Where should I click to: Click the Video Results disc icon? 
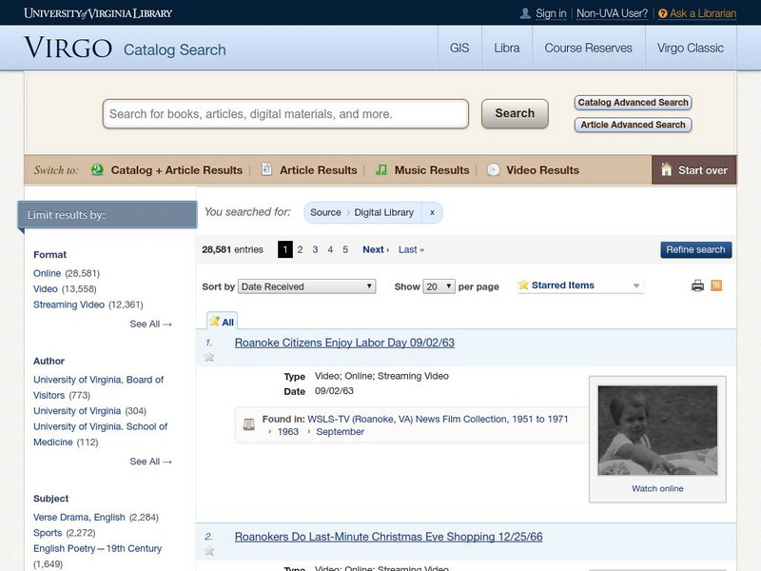click(493, 169)
